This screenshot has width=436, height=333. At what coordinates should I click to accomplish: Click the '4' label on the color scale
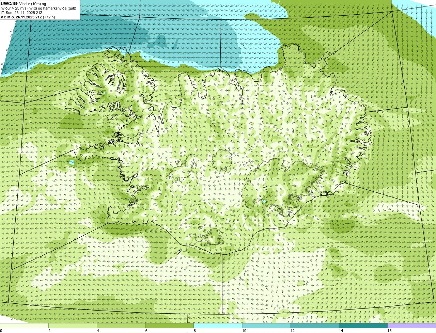(x=98, y=331)
